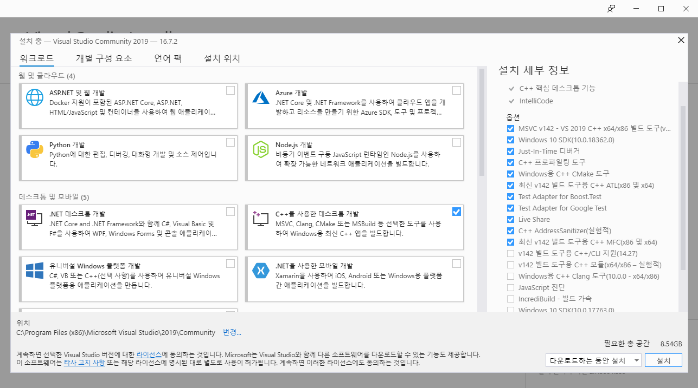Viewport: 698px width, 388px height.
Task: Uncheck Test Adapter for Google Test
Action: tap(510, 208)
